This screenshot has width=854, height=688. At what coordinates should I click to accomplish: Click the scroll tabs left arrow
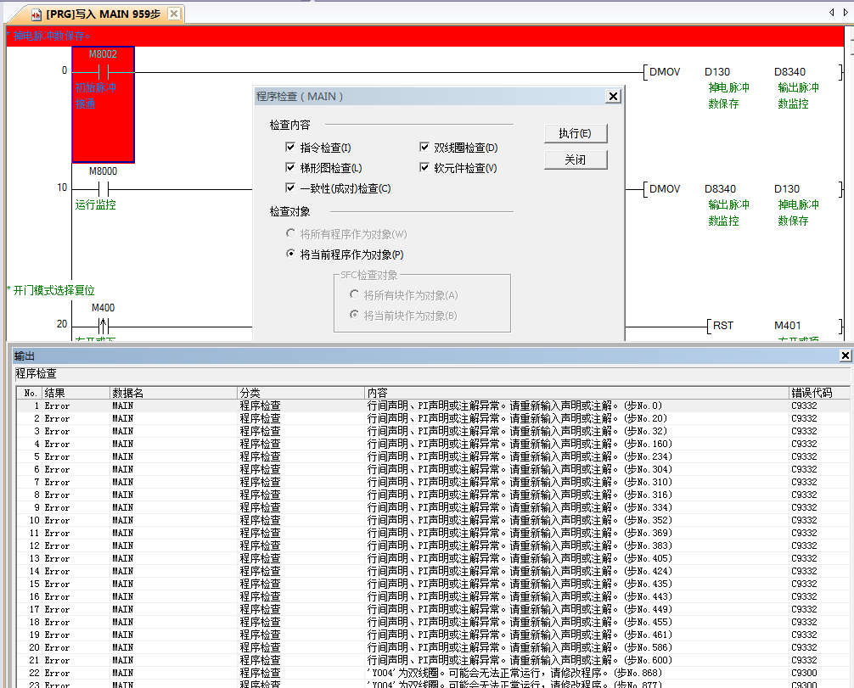[832, 14]
